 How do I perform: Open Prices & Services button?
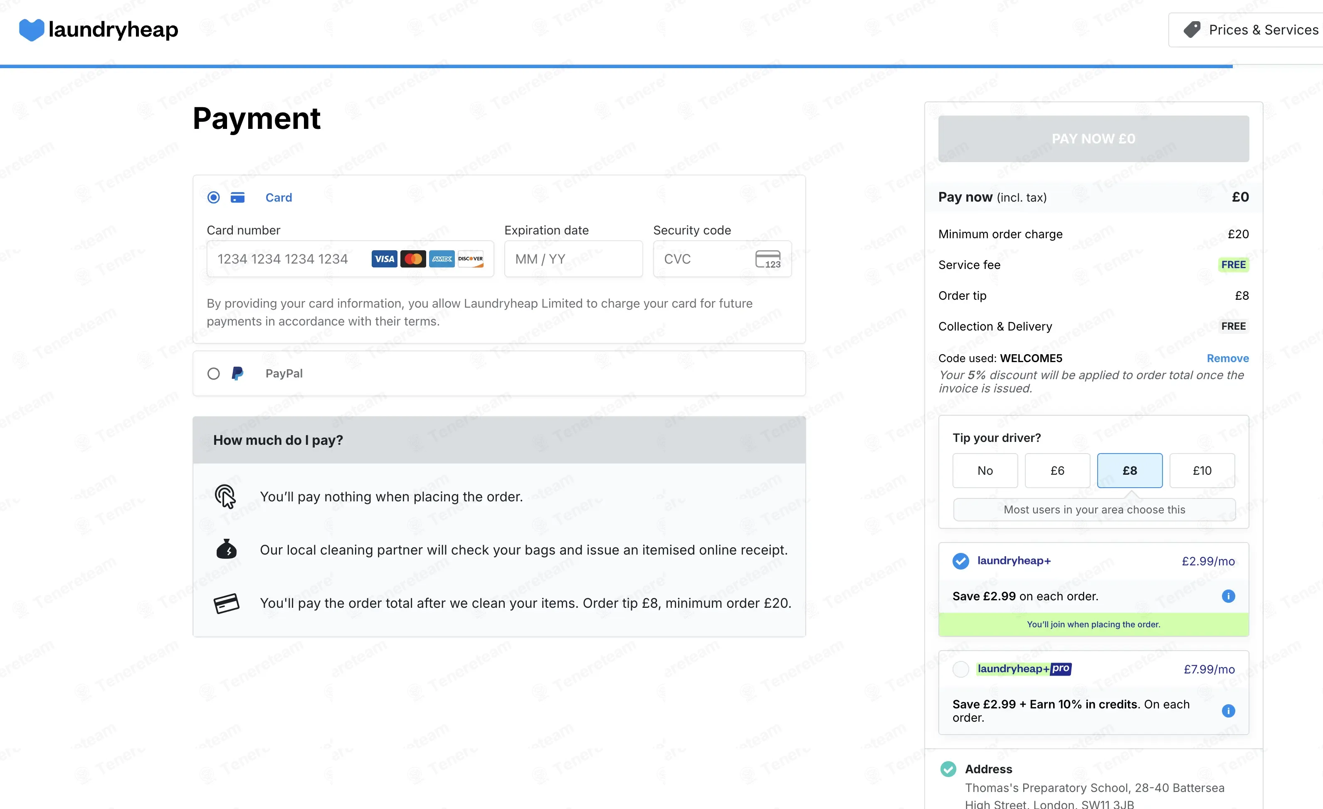(x=1246, y=30)
